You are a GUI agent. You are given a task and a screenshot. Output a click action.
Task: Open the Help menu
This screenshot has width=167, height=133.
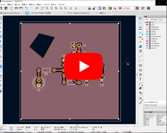tap(61, 5)
